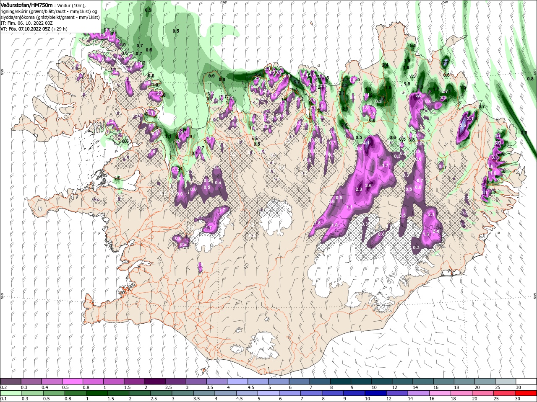
Task: Click the '0.2' label under the upper legend row
Action: click(x=3, y=387)
